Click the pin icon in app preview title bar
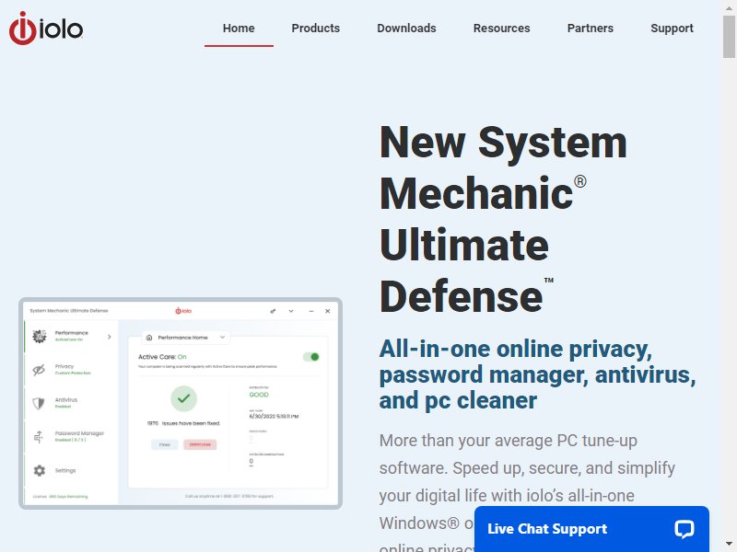This screenshot has width=737, height=552. tap(273, 311)
